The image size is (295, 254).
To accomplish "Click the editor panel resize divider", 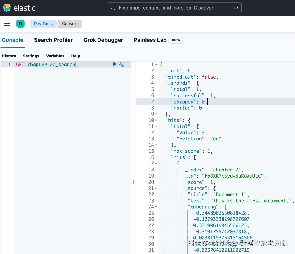I will 133,182.
